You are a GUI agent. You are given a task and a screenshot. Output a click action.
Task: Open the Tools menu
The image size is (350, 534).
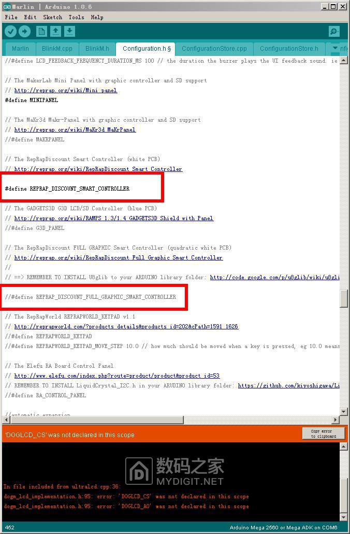tap(76, 17)
